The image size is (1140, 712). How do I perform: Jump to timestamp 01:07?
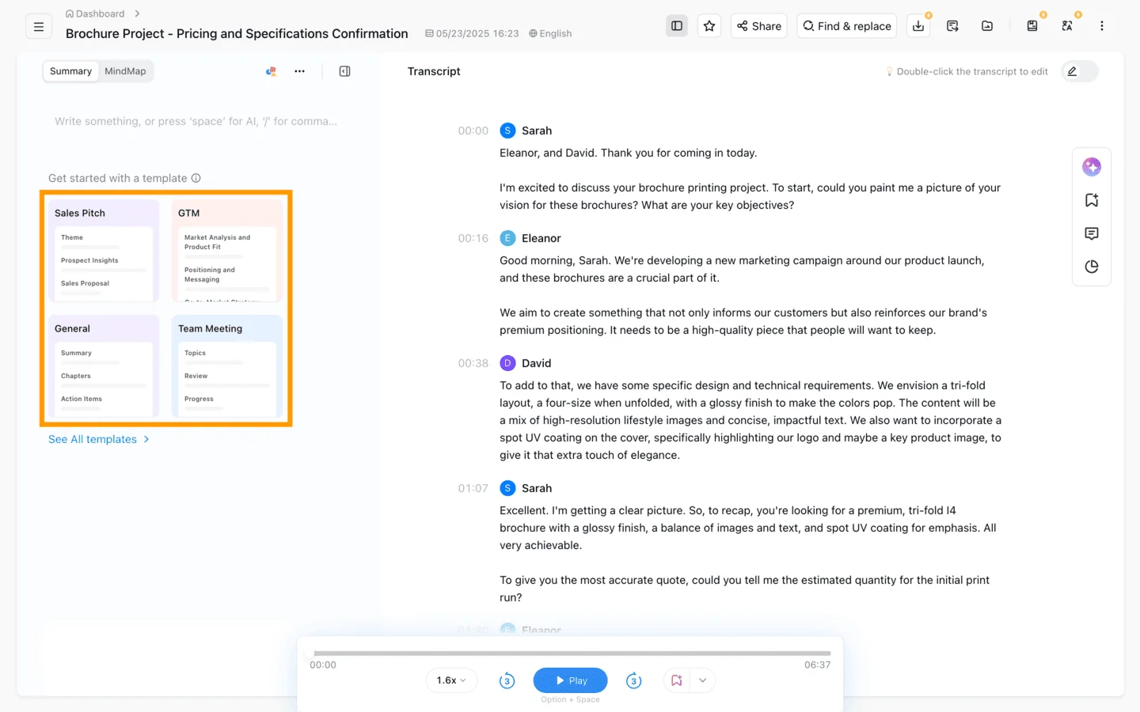tap(473, 488)
